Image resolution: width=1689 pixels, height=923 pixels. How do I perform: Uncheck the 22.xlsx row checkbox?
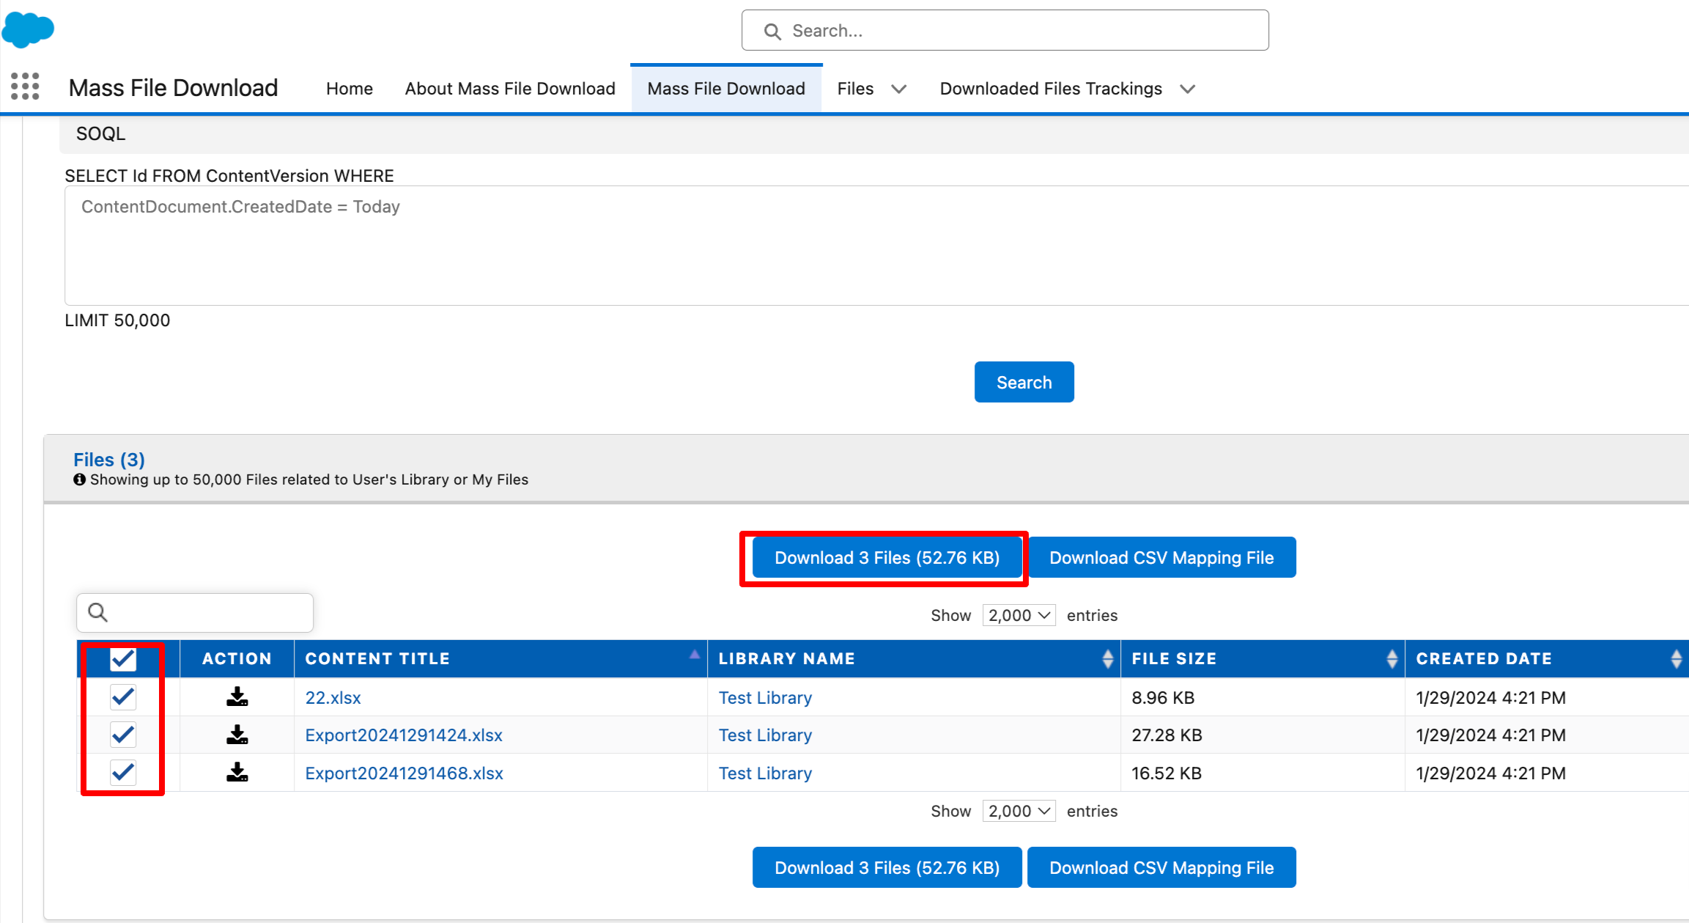tap(123, 696)
